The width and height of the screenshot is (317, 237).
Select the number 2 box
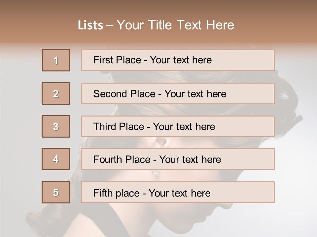tap(56, 93)
